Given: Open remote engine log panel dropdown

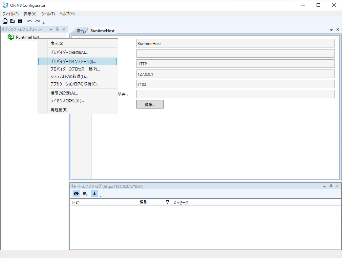Looking at the screenshot, I should click(x=324, y=186).
